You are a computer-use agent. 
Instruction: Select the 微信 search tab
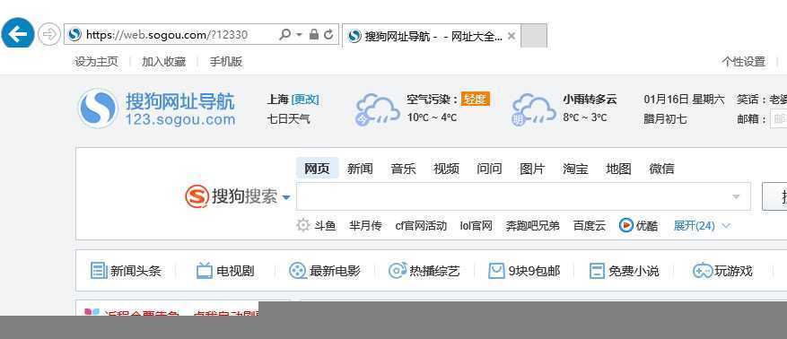click(x=661, y=169)
